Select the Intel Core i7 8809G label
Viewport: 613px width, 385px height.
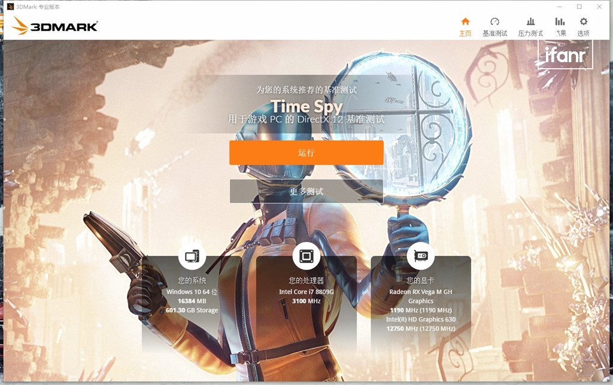pos(306,292)
